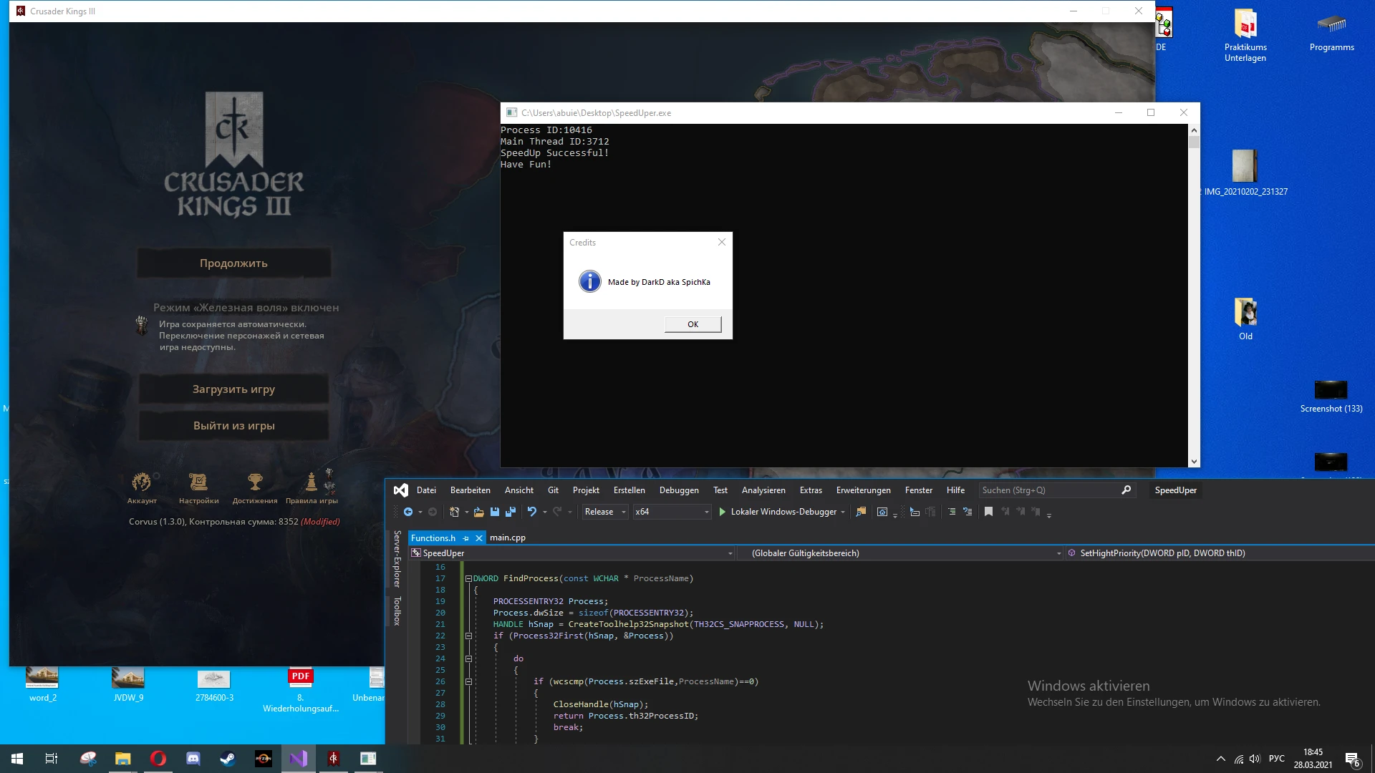Open the Аккаунт icon in game menu
The width and height of the screenshot is (1375, 773).
(x=142, y=482)
